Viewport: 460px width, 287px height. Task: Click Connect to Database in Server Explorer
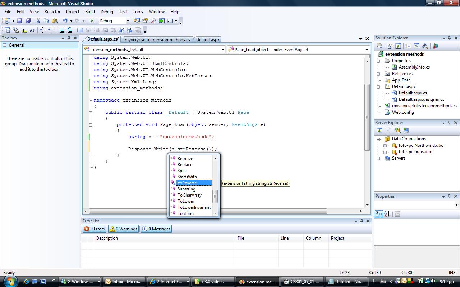(398, 131)
